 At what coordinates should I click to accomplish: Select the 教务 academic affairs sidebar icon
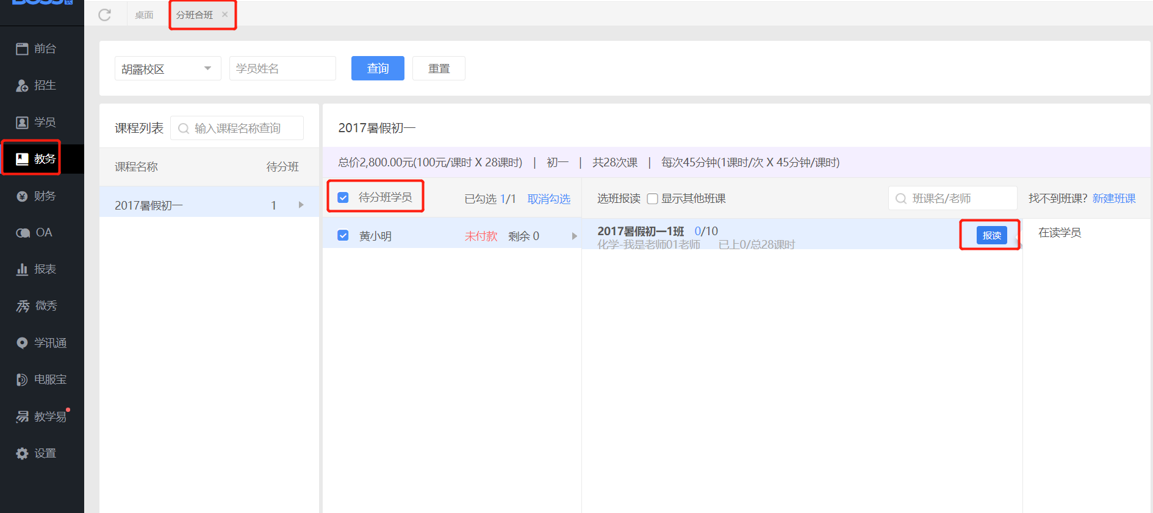[22, 159]
